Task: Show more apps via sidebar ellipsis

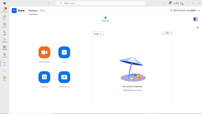Action: tap(5, 71)
